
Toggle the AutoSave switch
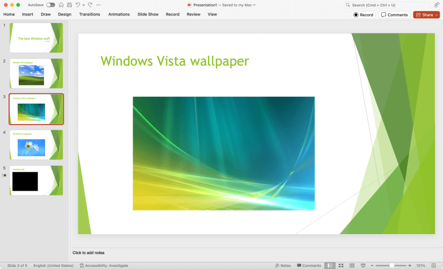[50, 5]
